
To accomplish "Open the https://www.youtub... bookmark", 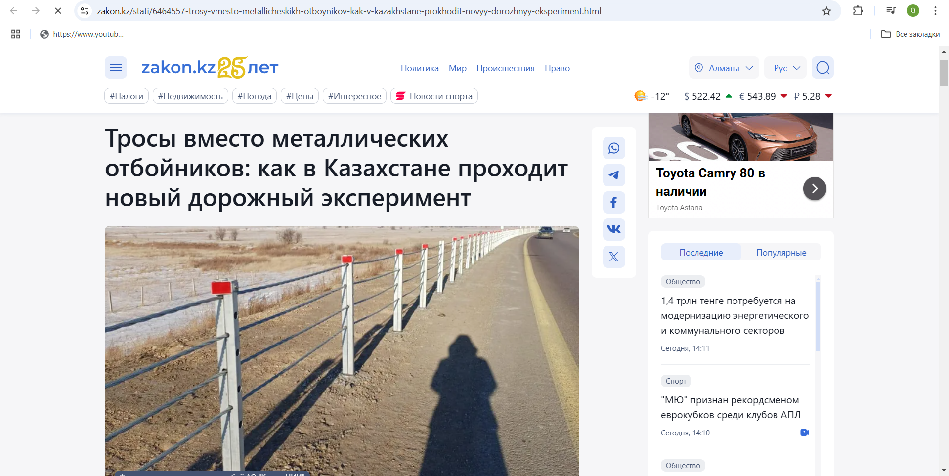I will point(82,34).
